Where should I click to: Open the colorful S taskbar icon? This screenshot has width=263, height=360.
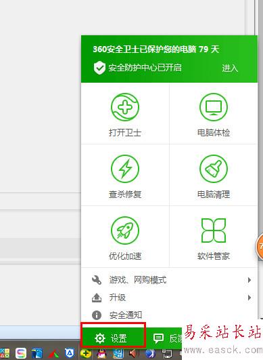coord(21,353)
